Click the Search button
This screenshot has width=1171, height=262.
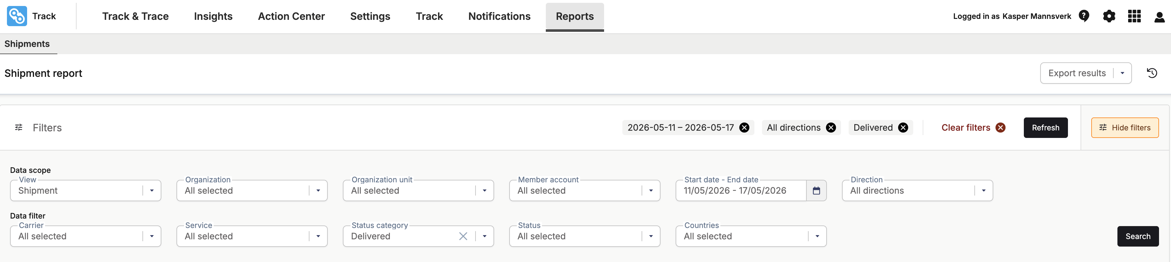click(x=1138, y=236)
